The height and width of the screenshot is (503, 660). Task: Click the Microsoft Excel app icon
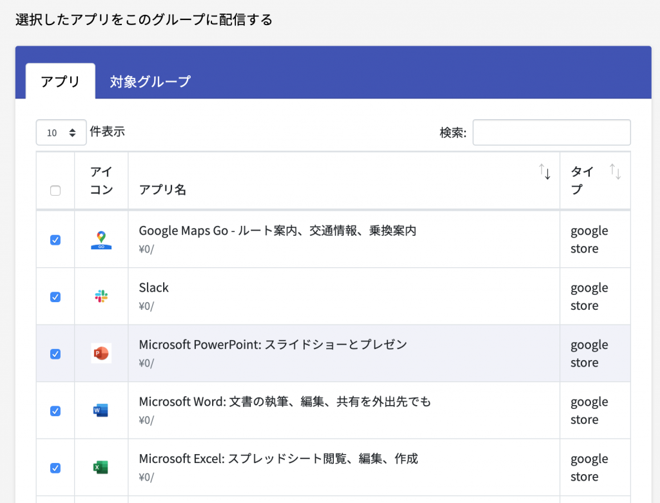pos(101,467)
